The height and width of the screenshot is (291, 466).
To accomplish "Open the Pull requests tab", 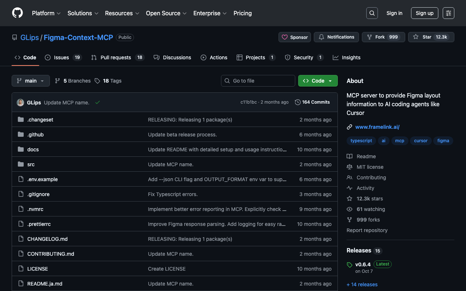I will 115,57.
